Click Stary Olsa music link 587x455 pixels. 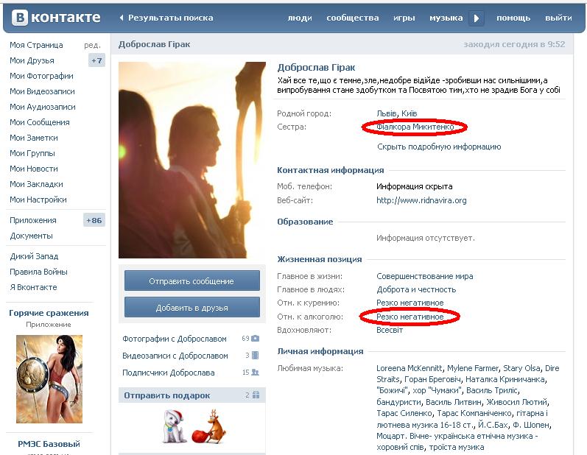[522, 368]
